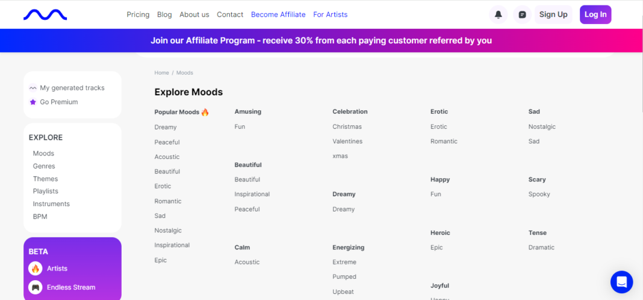Open the notifications bell icon
643x300 pixels.
(x=498, y=14)
